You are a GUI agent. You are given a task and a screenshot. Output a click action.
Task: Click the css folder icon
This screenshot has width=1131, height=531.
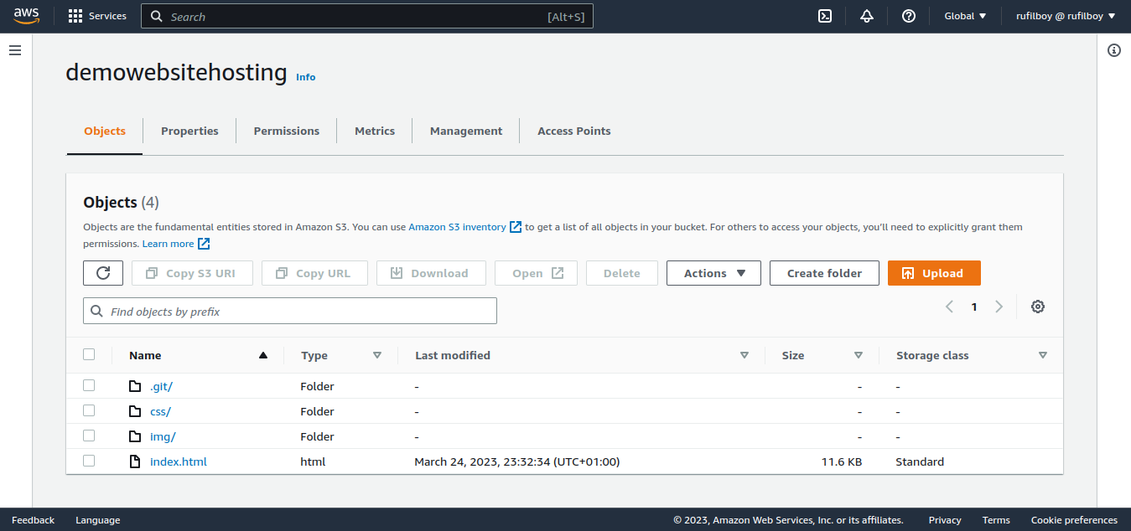tap(135, 411)
